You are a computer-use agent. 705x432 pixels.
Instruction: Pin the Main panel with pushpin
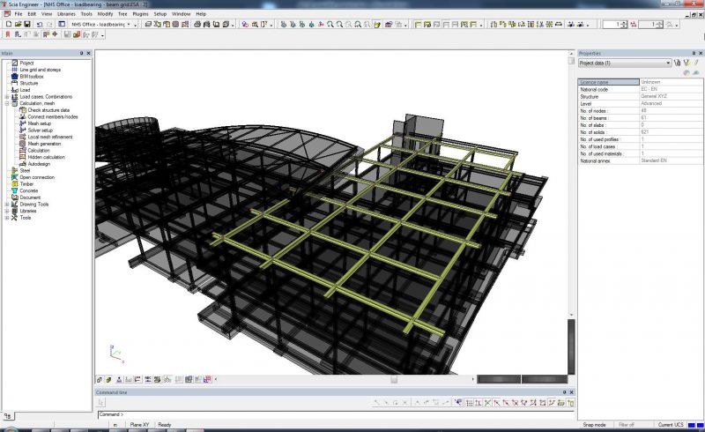(x=81, y=54)
